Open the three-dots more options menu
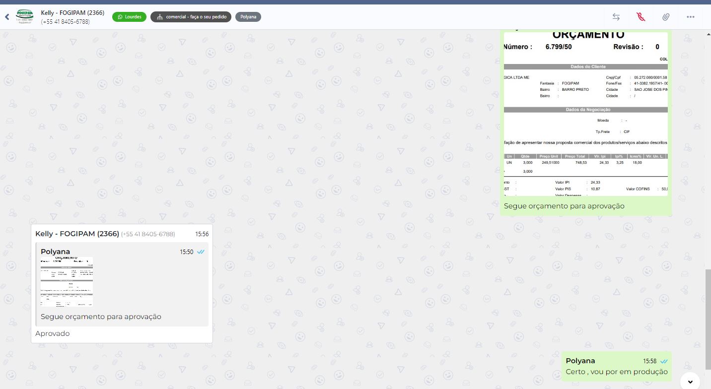Screen dimensions: 711x389 click(x=690, y=17)
